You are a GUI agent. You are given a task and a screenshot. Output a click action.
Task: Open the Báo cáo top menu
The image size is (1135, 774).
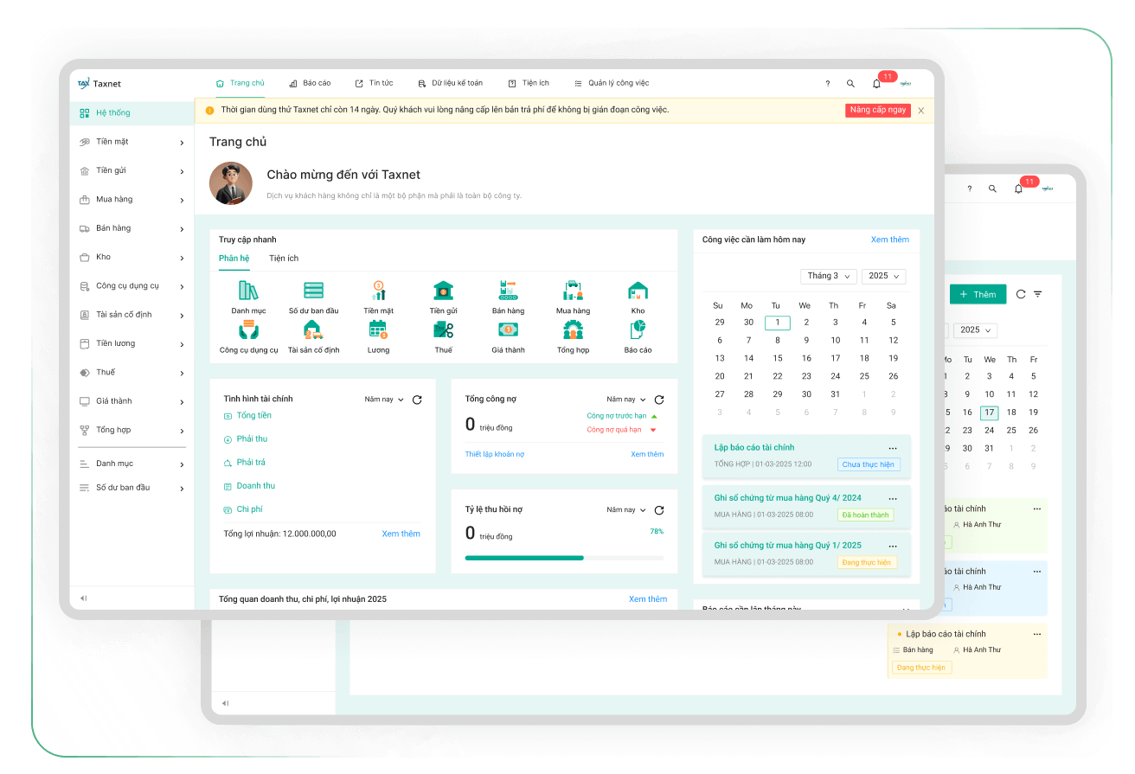310,83
